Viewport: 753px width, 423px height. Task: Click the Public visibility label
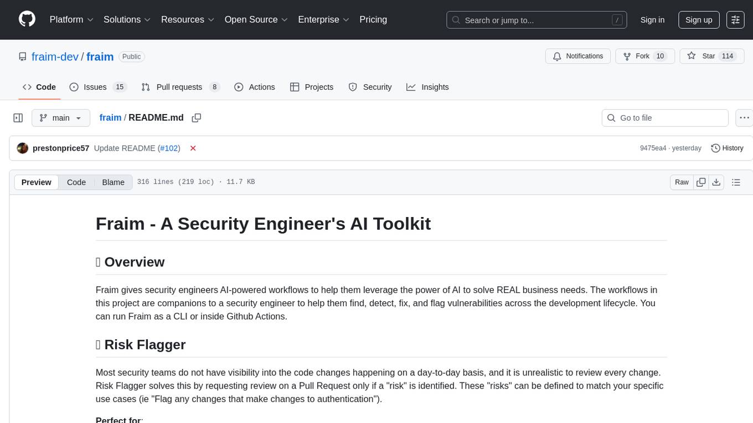click(x=131, y=56)
